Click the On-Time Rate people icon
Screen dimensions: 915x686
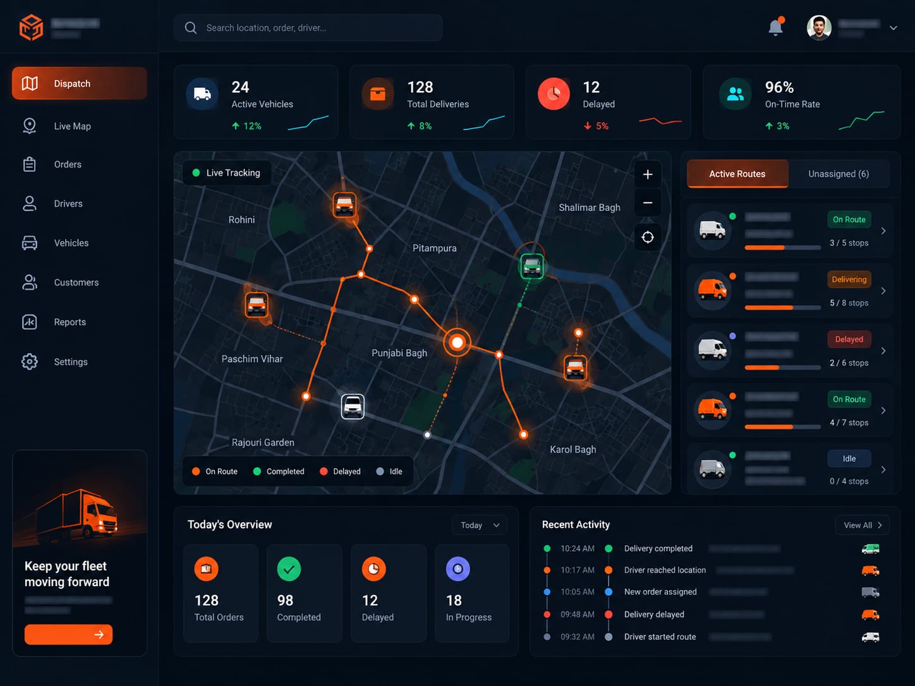tap(736, 94)
